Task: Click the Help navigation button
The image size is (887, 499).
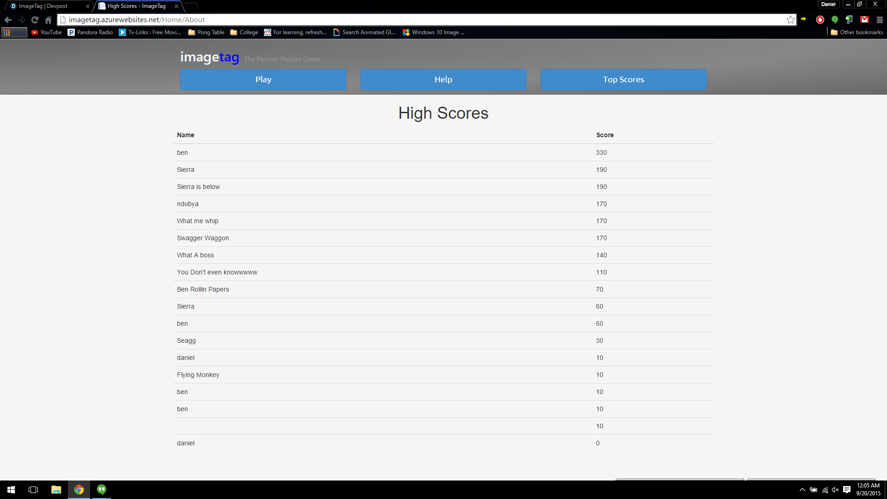Action: pos(443,79)
